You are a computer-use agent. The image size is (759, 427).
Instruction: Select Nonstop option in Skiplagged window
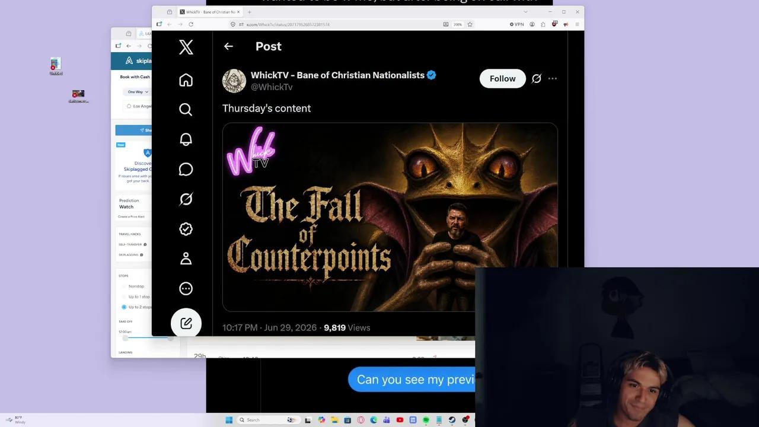coord(136,286)
